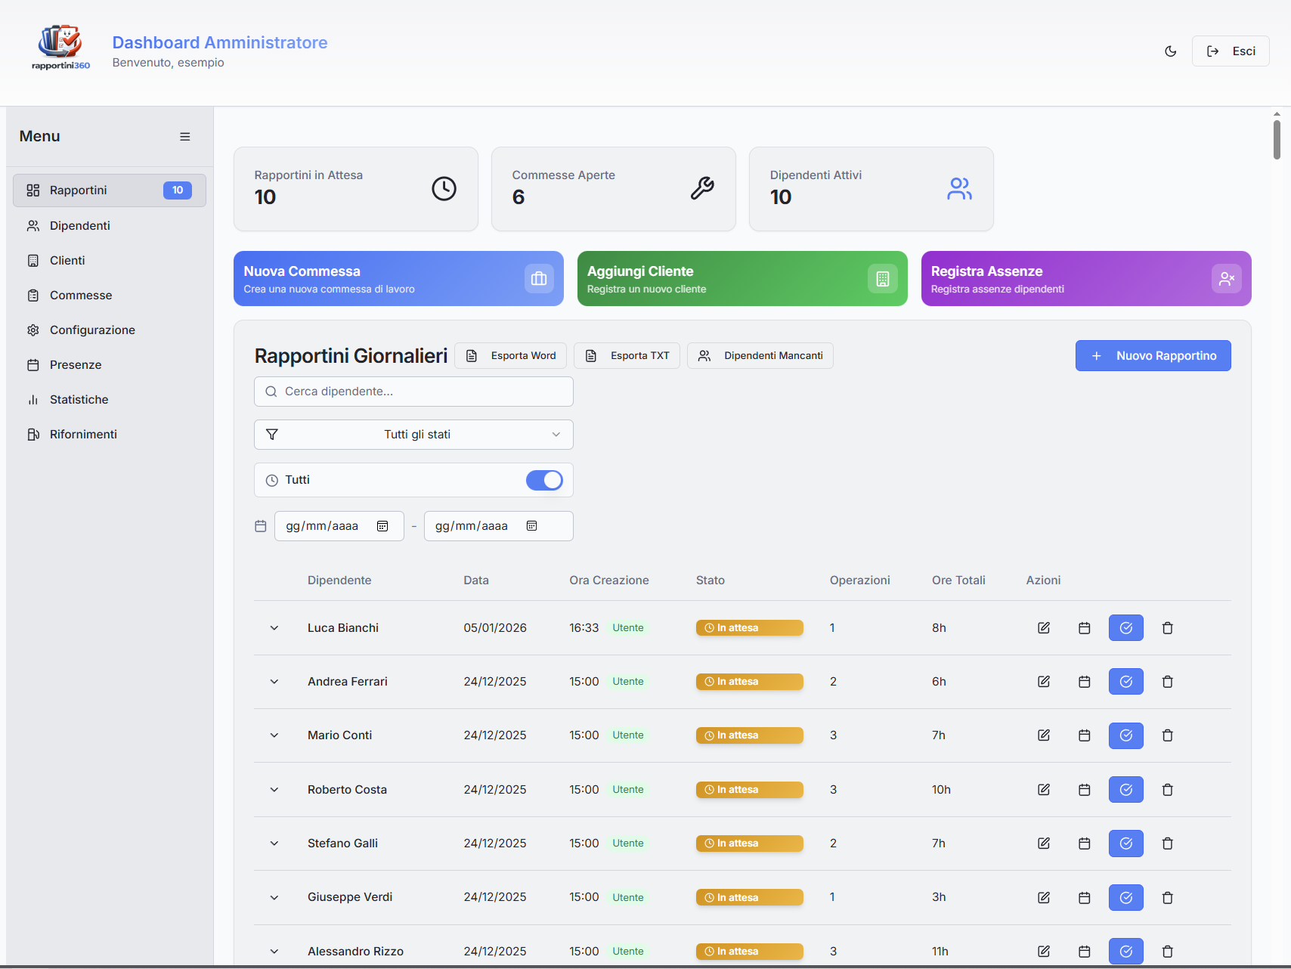This screenshot has width=1291, height=969.
Task: Open the Tutti gli stati filter dropdown
Action: tap(413, 435)
